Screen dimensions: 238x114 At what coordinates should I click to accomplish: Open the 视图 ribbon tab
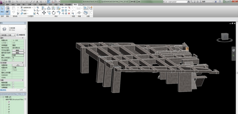pyautogui.click(x=56, y=4)
